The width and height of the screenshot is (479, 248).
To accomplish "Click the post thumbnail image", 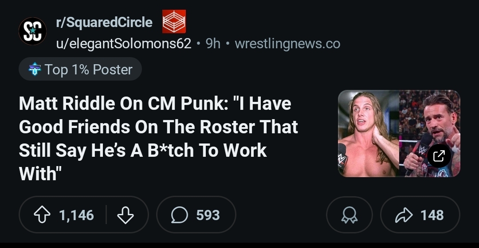I will coord(399,133).
